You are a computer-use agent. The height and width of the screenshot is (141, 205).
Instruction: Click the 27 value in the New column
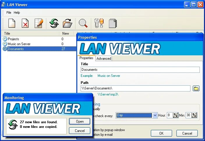coord(63,49)
